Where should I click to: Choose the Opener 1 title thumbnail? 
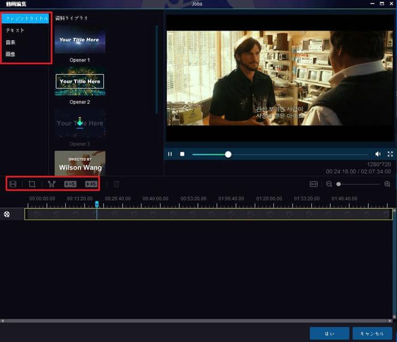tap(80, 40)
